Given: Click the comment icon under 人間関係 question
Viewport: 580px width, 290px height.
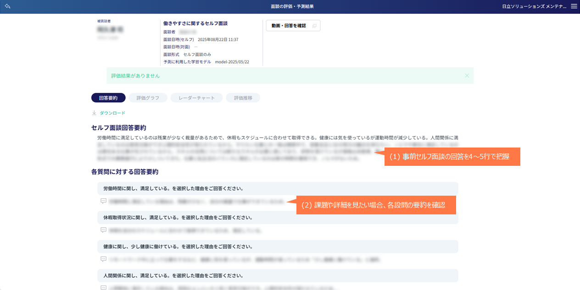Looking at the screenshot, I should click(103, 287).
